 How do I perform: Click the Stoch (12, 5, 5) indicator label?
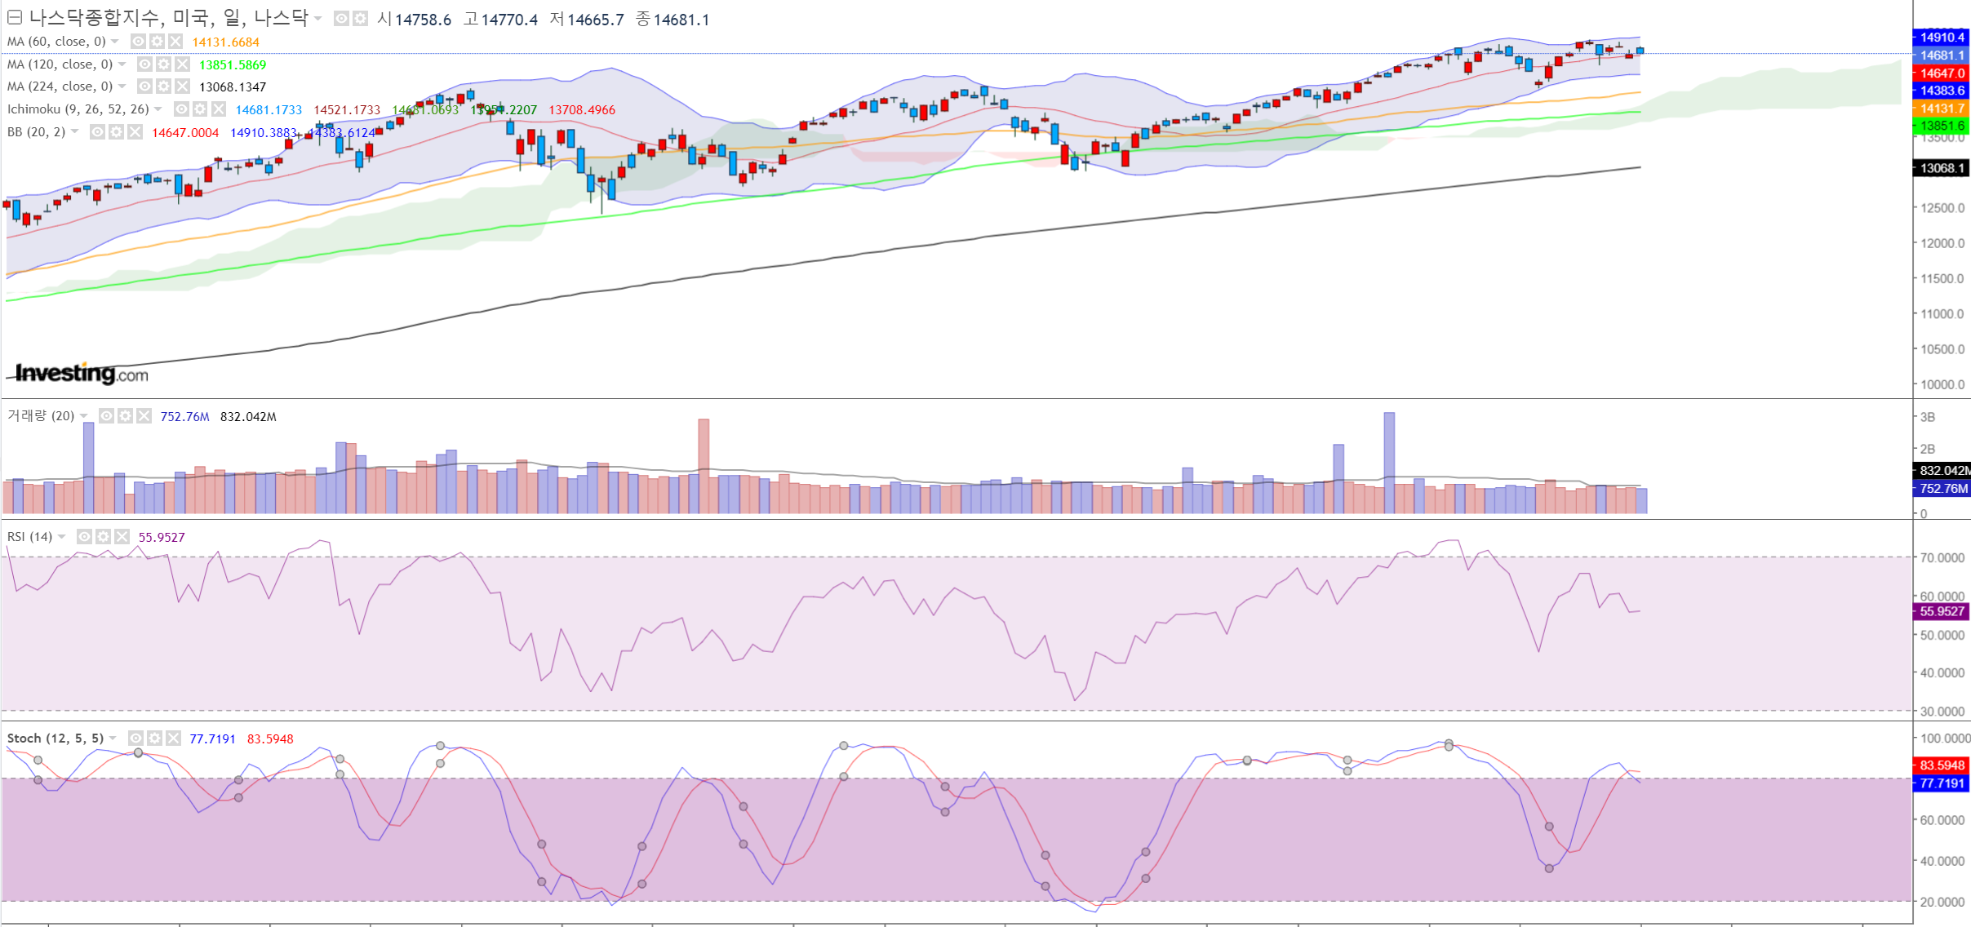click(x=55, y=738)
